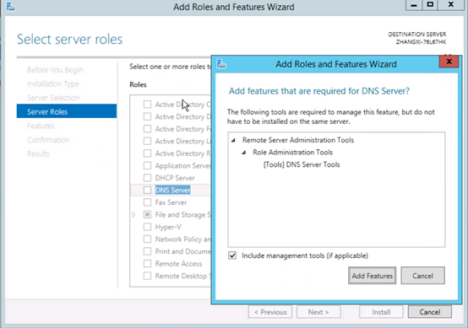The image size is (468, 328).
Task: Maximize the main wizard window
Action: point(430,5)
